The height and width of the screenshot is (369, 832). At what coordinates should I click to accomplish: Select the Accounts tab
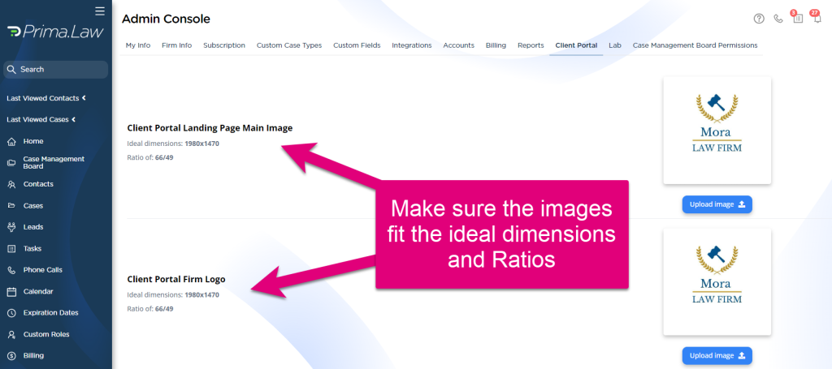click(458, 45)
